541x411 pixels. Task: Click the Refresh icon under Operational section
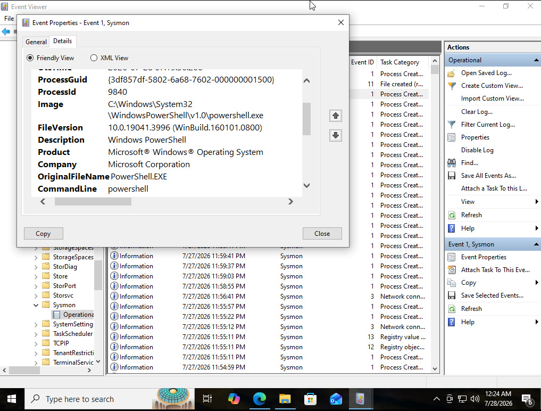[451, 215]
